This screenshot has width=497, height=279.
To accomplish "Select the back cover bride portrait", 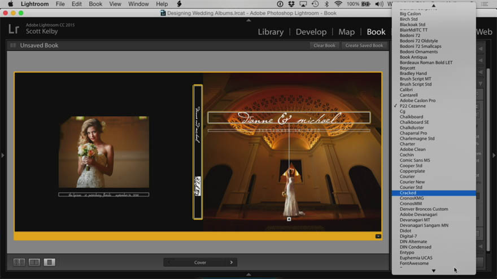I will 104,152.
